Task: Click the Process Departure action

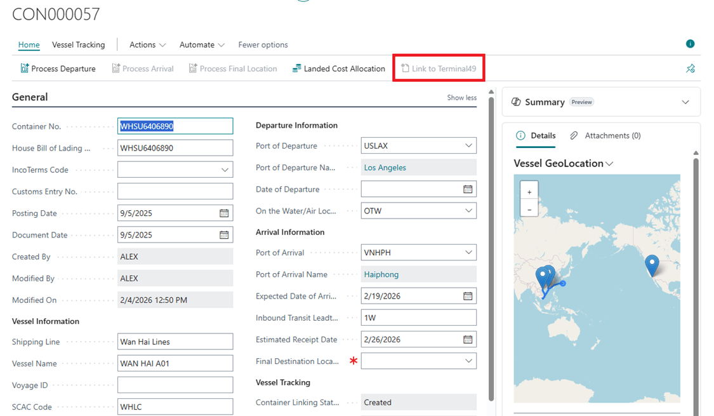Action: click(58, 69)
